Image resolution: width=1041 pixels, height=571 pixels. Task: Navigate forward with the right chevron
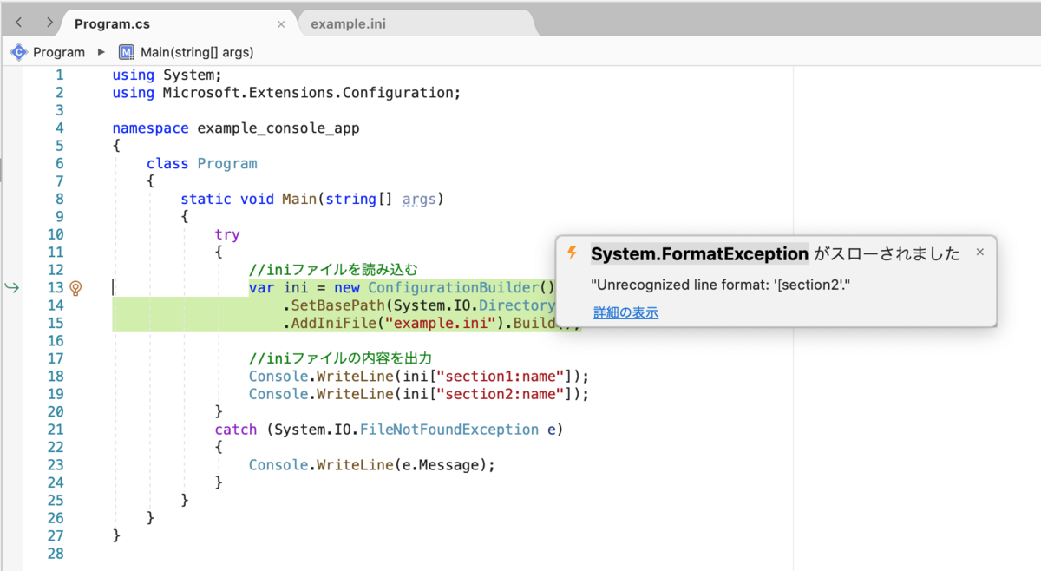pyautogui.click(x=49, y=22)
